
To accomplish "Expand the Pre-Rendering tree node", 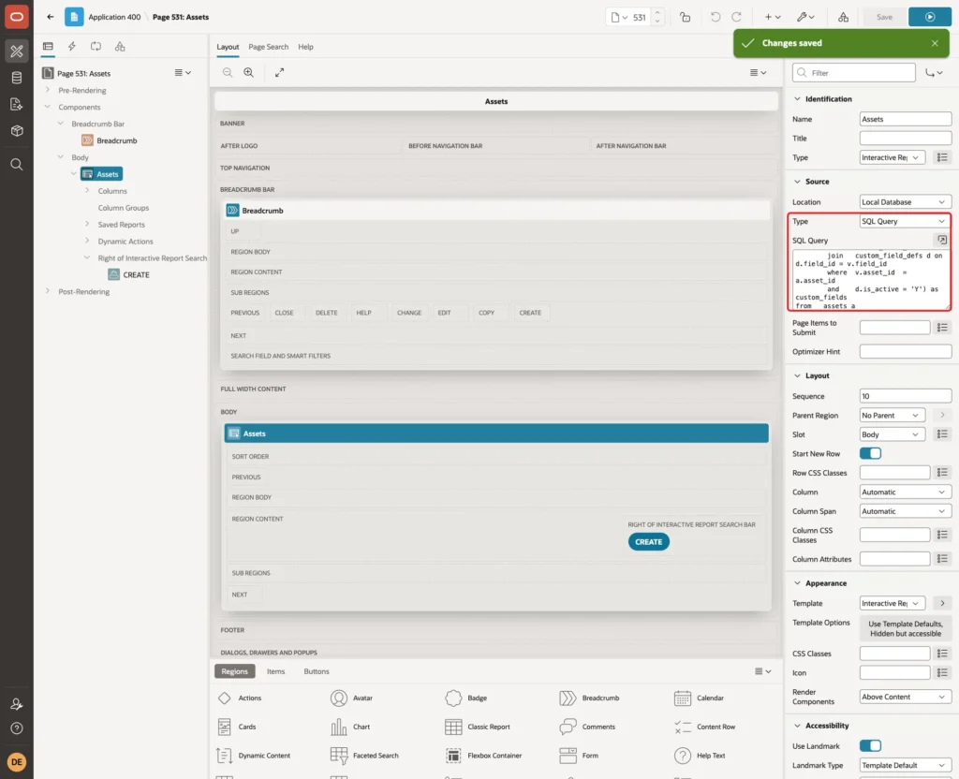I will 48,90.
